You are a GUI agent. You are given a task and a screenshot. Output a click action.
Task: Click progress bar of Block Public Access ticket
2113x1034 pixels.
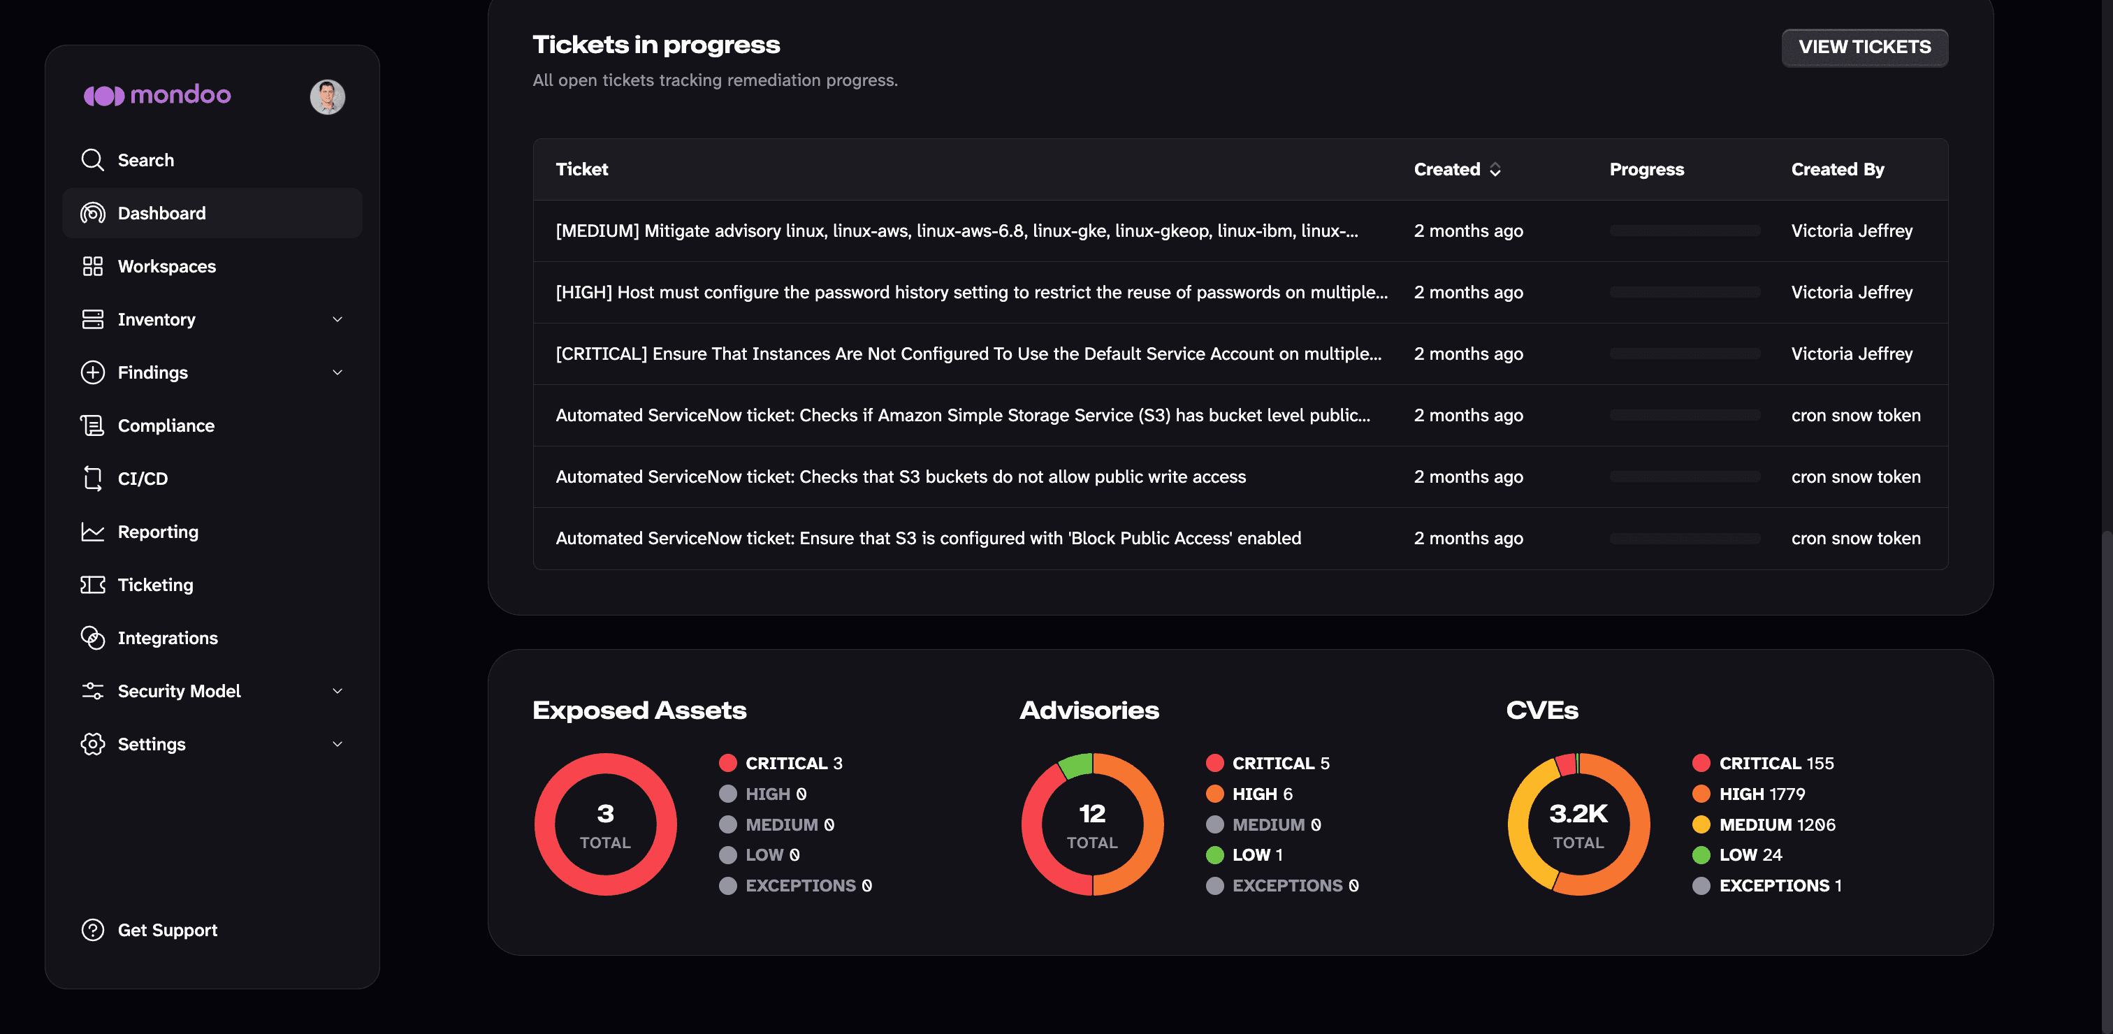(x=1685, y=539)
